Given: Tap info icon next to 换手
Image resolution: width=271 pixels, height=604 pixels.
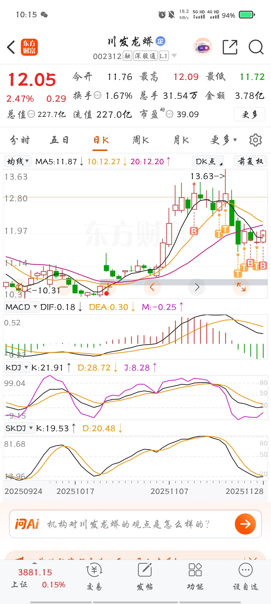Looking at the screenshot, I should point(98,95).
